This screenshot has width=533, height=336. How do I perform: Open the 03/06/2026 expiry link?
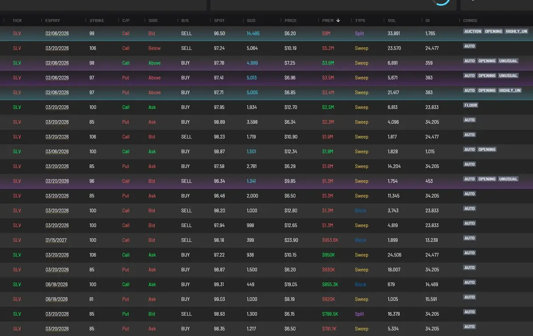[57, 152]
